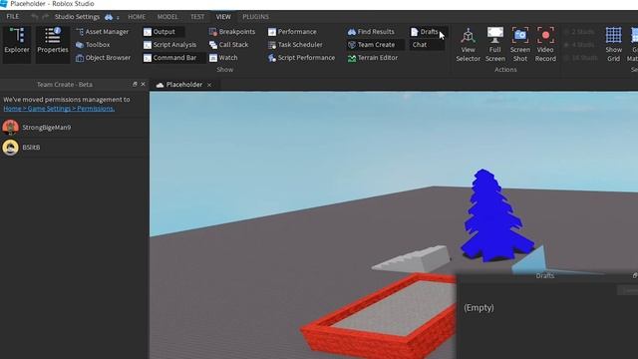Show the Asset Manager window

pos(103,32)
